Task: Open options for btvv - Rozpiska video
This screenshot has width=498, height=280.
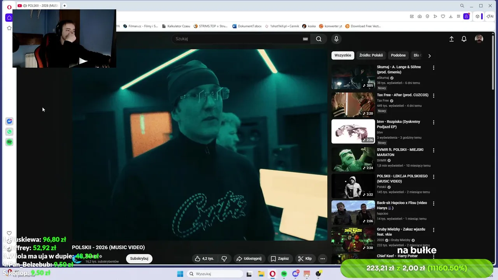Action: (x=433, y=122)
